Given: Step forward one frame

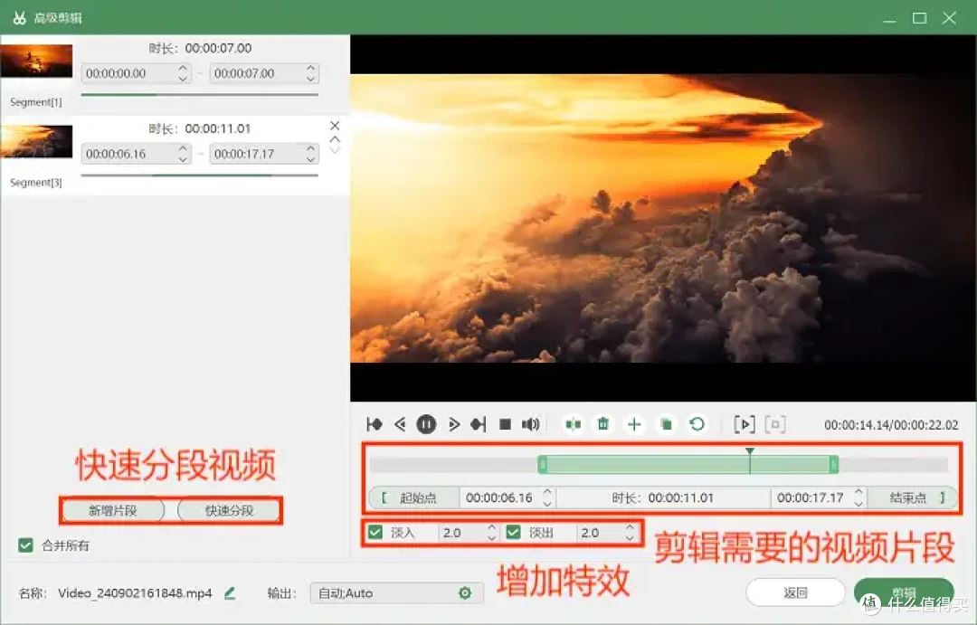Looking at the screenshot, I should pos(453,424).
